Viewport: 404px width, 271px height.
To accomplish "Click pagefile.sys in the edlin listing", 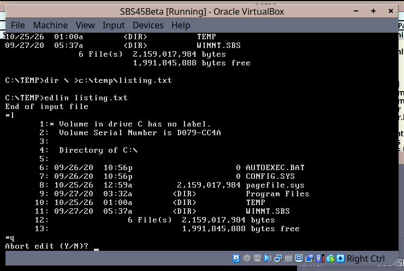I will pyautogui.click(x=275, y=185).
